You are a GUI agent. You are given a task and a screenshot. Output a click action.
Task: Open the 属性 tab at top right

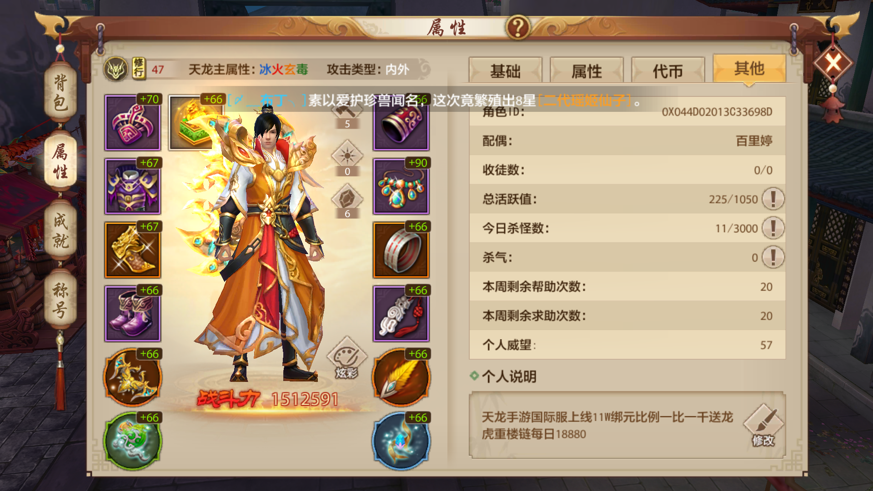coord(587,70)
